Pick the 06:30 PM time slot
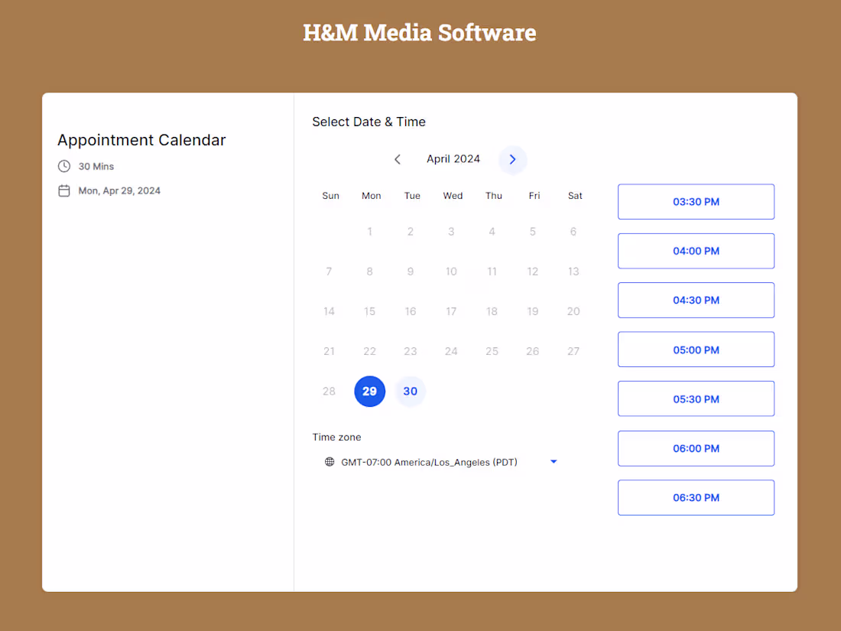The height and width of the screenshot is (631, 841). coord(696,497)
